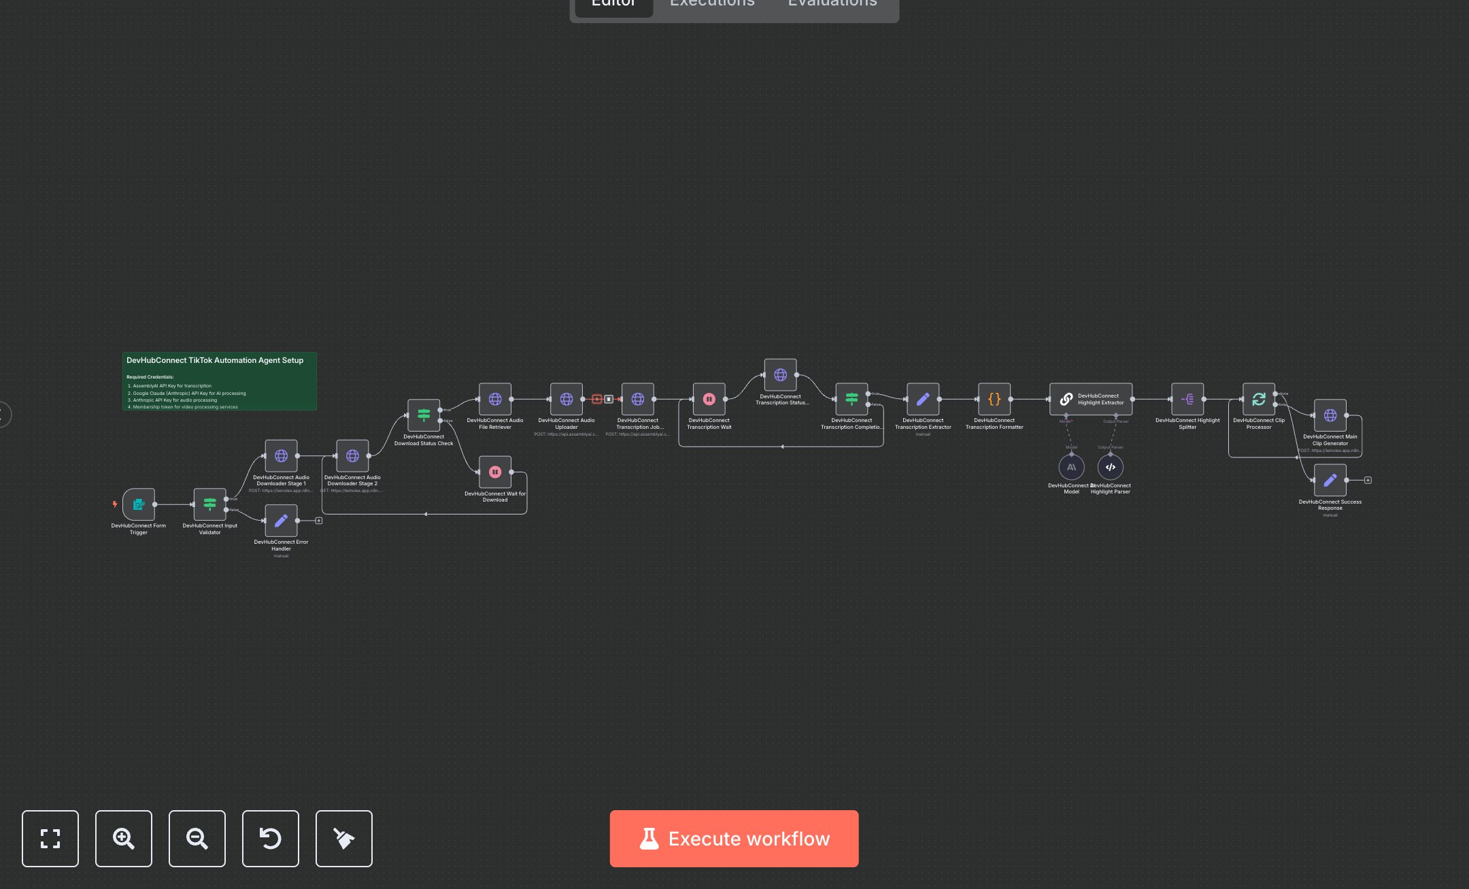Select the Transcription Wait node

coord(709,399)
